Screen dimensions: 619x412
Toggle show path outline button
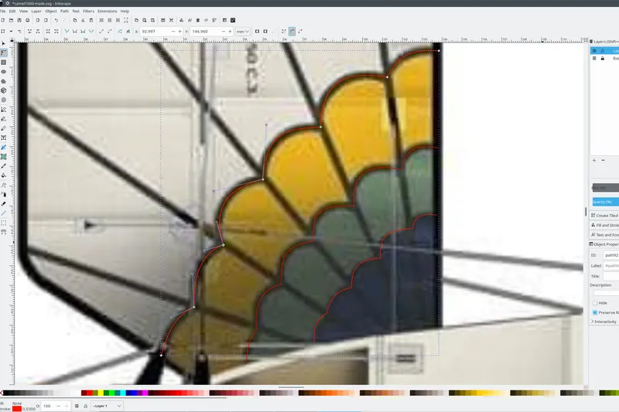[x=300, y=31]
